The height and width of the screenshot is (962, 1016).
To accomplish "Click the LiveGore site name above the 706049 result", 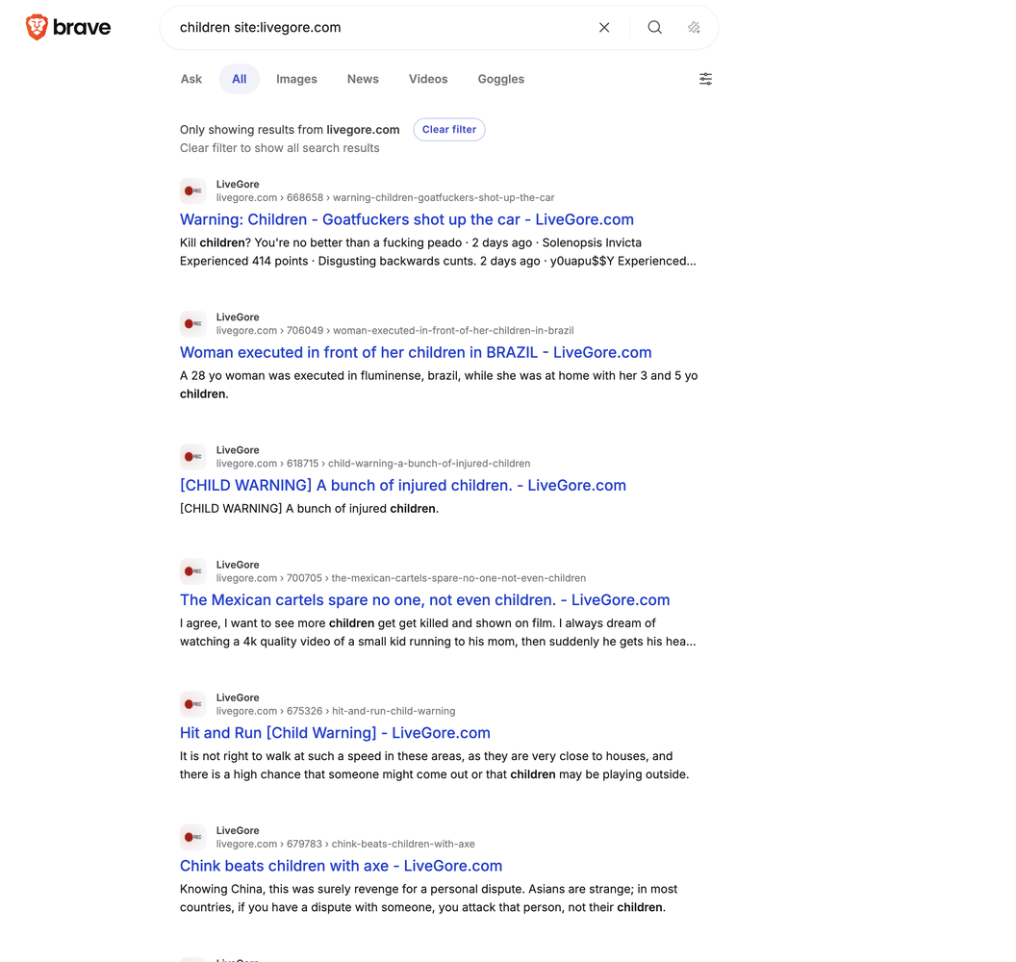I will pyautogui.click(x=238, y=316).
